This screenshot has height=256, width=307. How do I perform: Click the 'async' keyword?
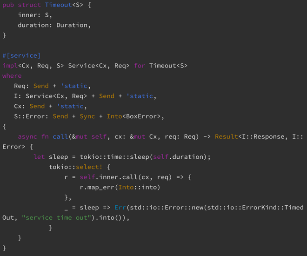coord(27,136)
